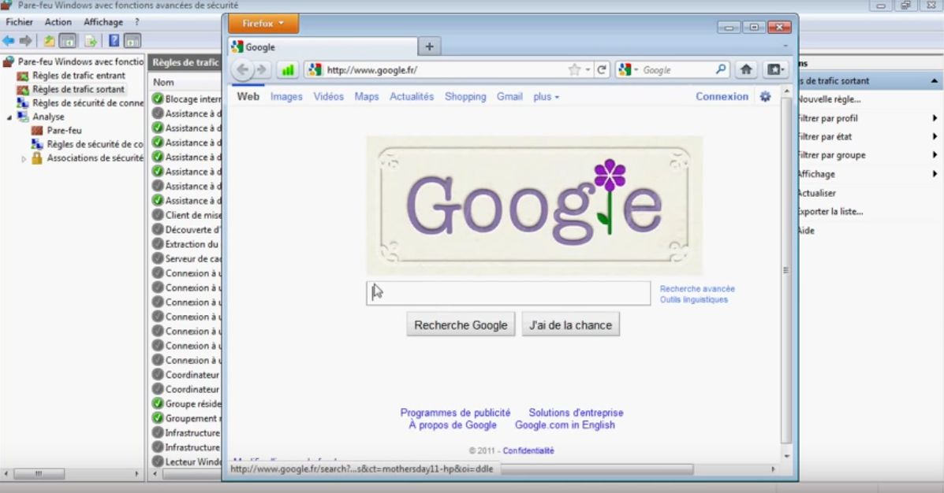
Task: Click the Firefox page vertical scrollbar
Action: (785, 272)
